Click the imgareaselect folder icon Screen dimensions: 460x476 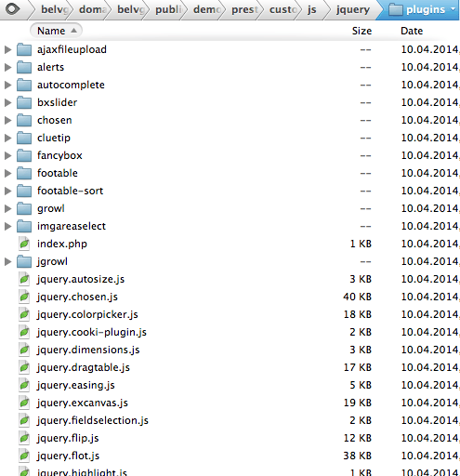[x=24, y=226]
